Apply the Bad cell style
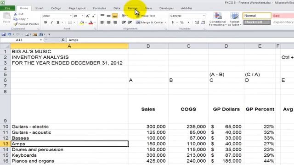 283,16
